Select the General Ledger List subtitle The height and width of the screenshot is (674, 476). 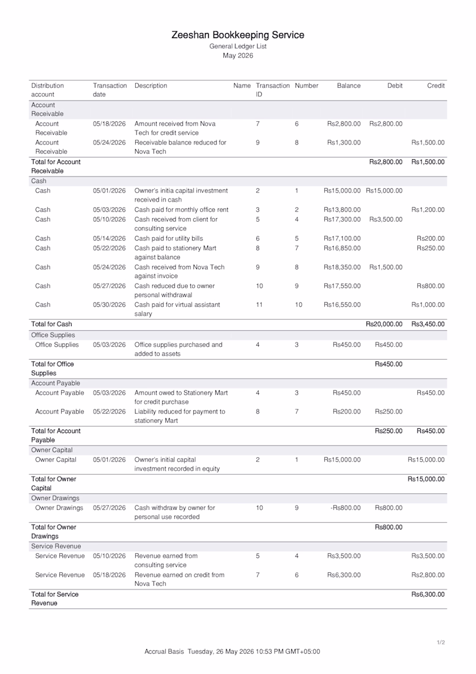pos(238,46)
